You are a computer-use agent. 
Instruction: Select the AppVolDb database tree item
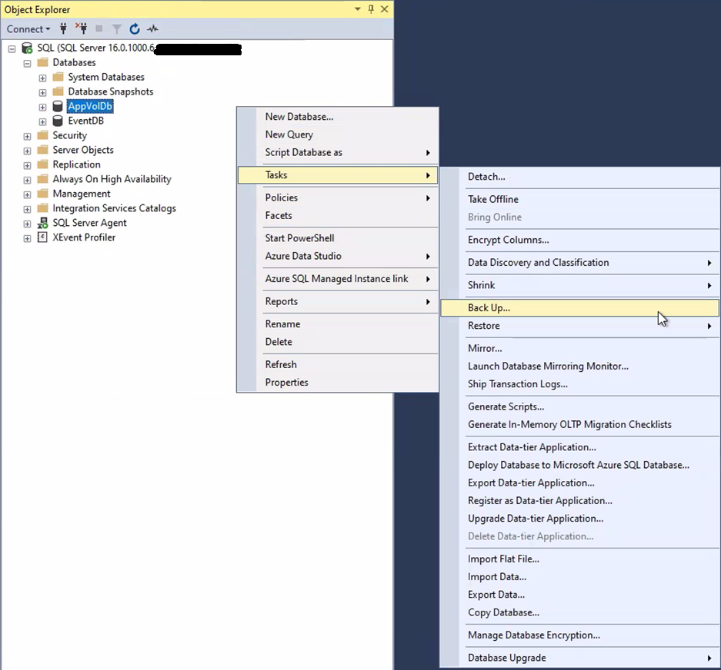(90, 106)
